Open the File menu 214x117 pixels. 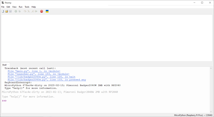click(3, 7)
